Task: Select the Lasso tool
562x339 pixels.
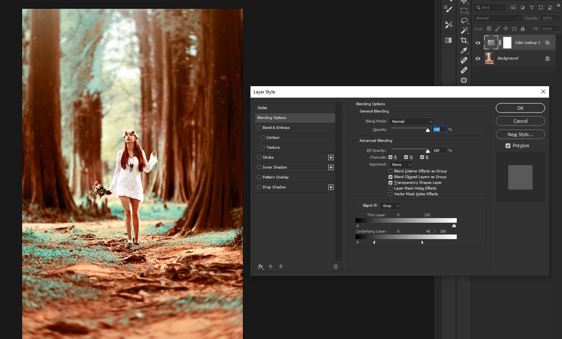Action: (464, 21)
